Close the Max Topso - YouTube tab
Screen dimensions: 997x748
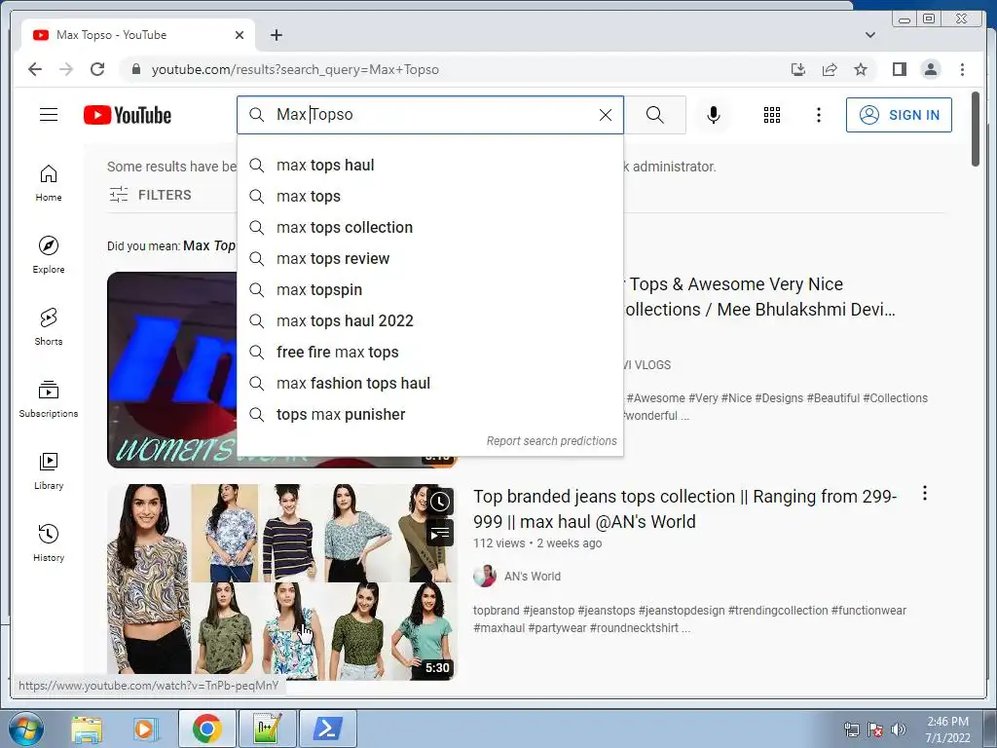coord(240,35)
